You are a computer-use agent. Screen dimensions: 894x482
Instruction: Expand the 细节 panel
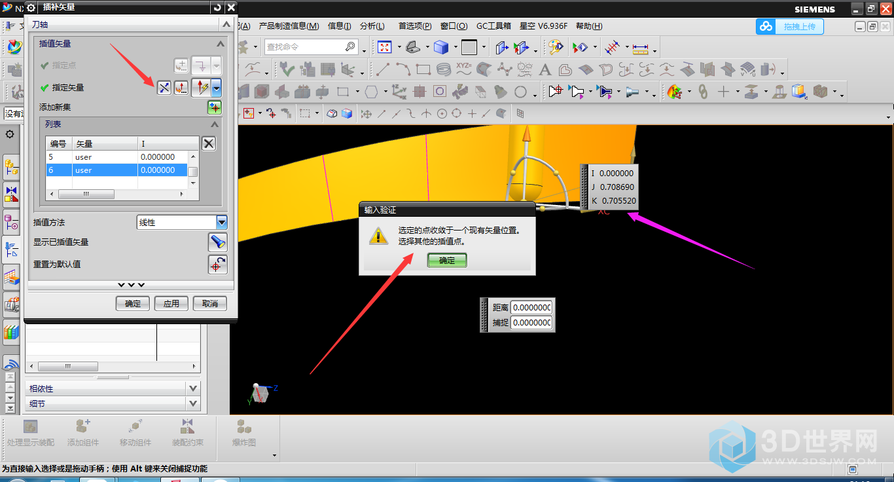coord(193,404)
